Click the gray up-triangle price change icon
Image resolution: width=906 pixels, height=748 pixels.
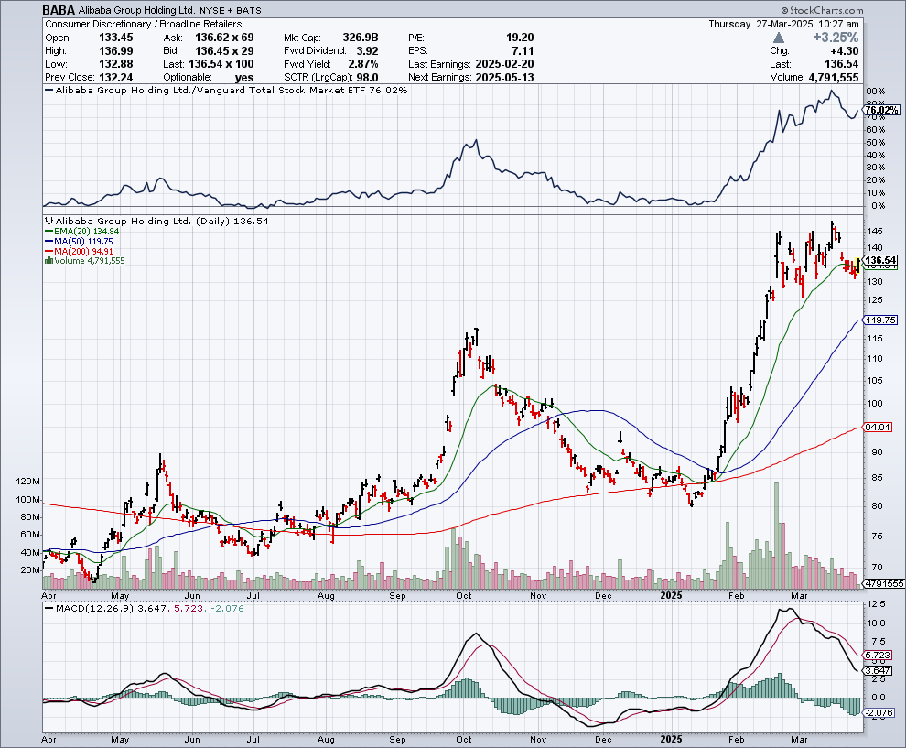point(779,38)
